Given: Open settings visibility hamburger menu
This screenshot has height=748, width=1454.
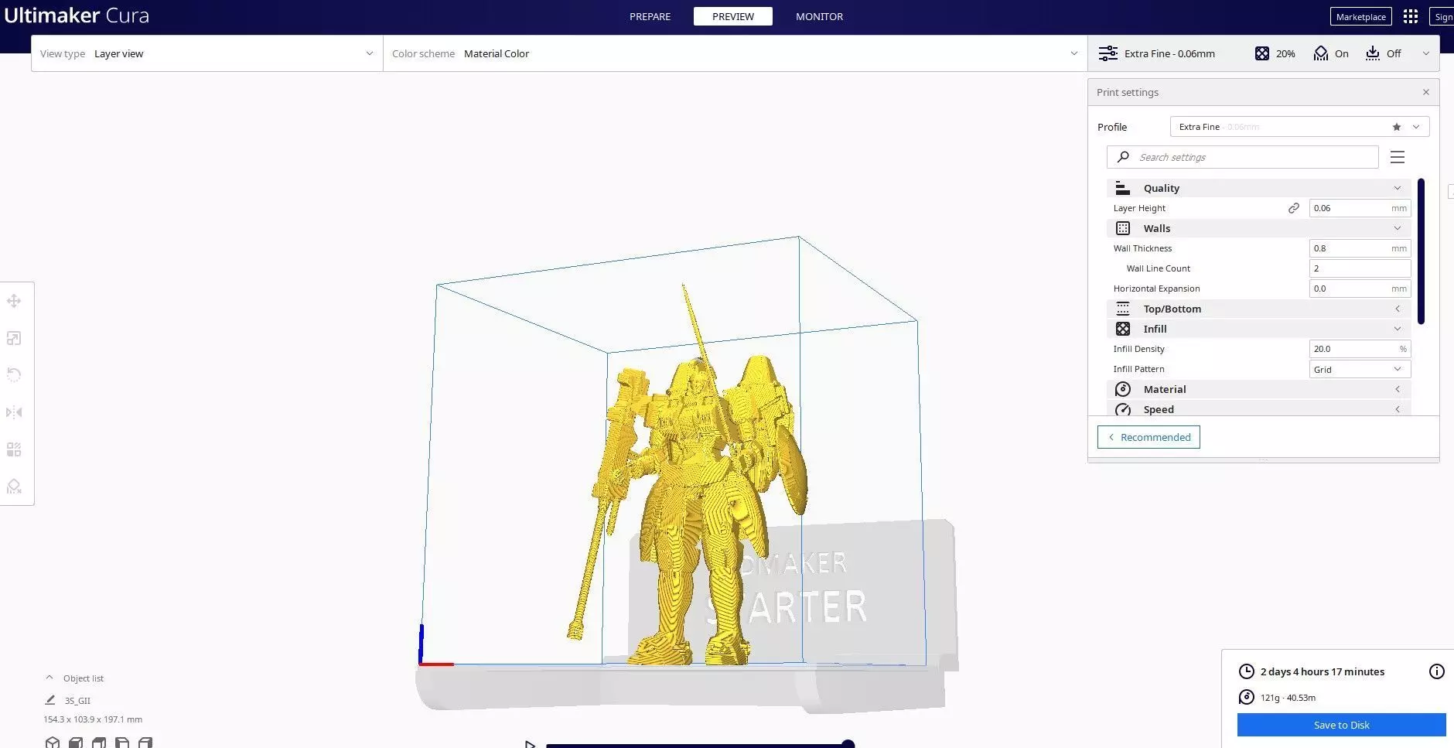Looking at the screenshot, I should (x=1398, y=157).
